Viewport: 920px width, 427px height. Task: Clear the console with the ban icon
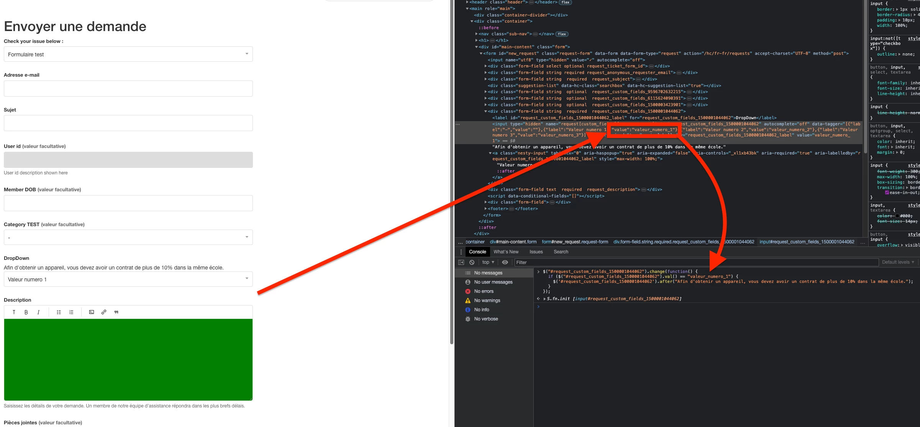tap(472, 262)
